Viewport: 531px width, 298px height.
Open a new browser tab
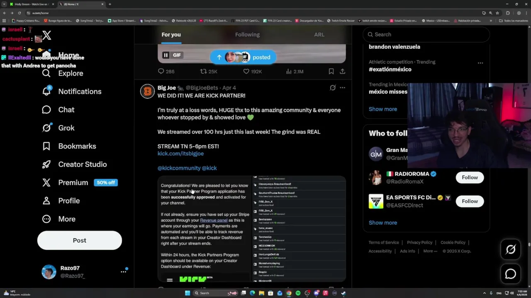coord(110,4)
